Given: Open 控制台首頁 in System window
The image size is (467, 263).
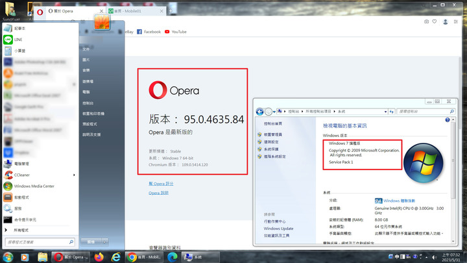Looking at the screenshot, I should pos(272,123).
